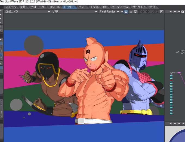Viewport: 185px width, 142px height.
Task: Toggle the VPR camera render icon
Action: [126, 12]
